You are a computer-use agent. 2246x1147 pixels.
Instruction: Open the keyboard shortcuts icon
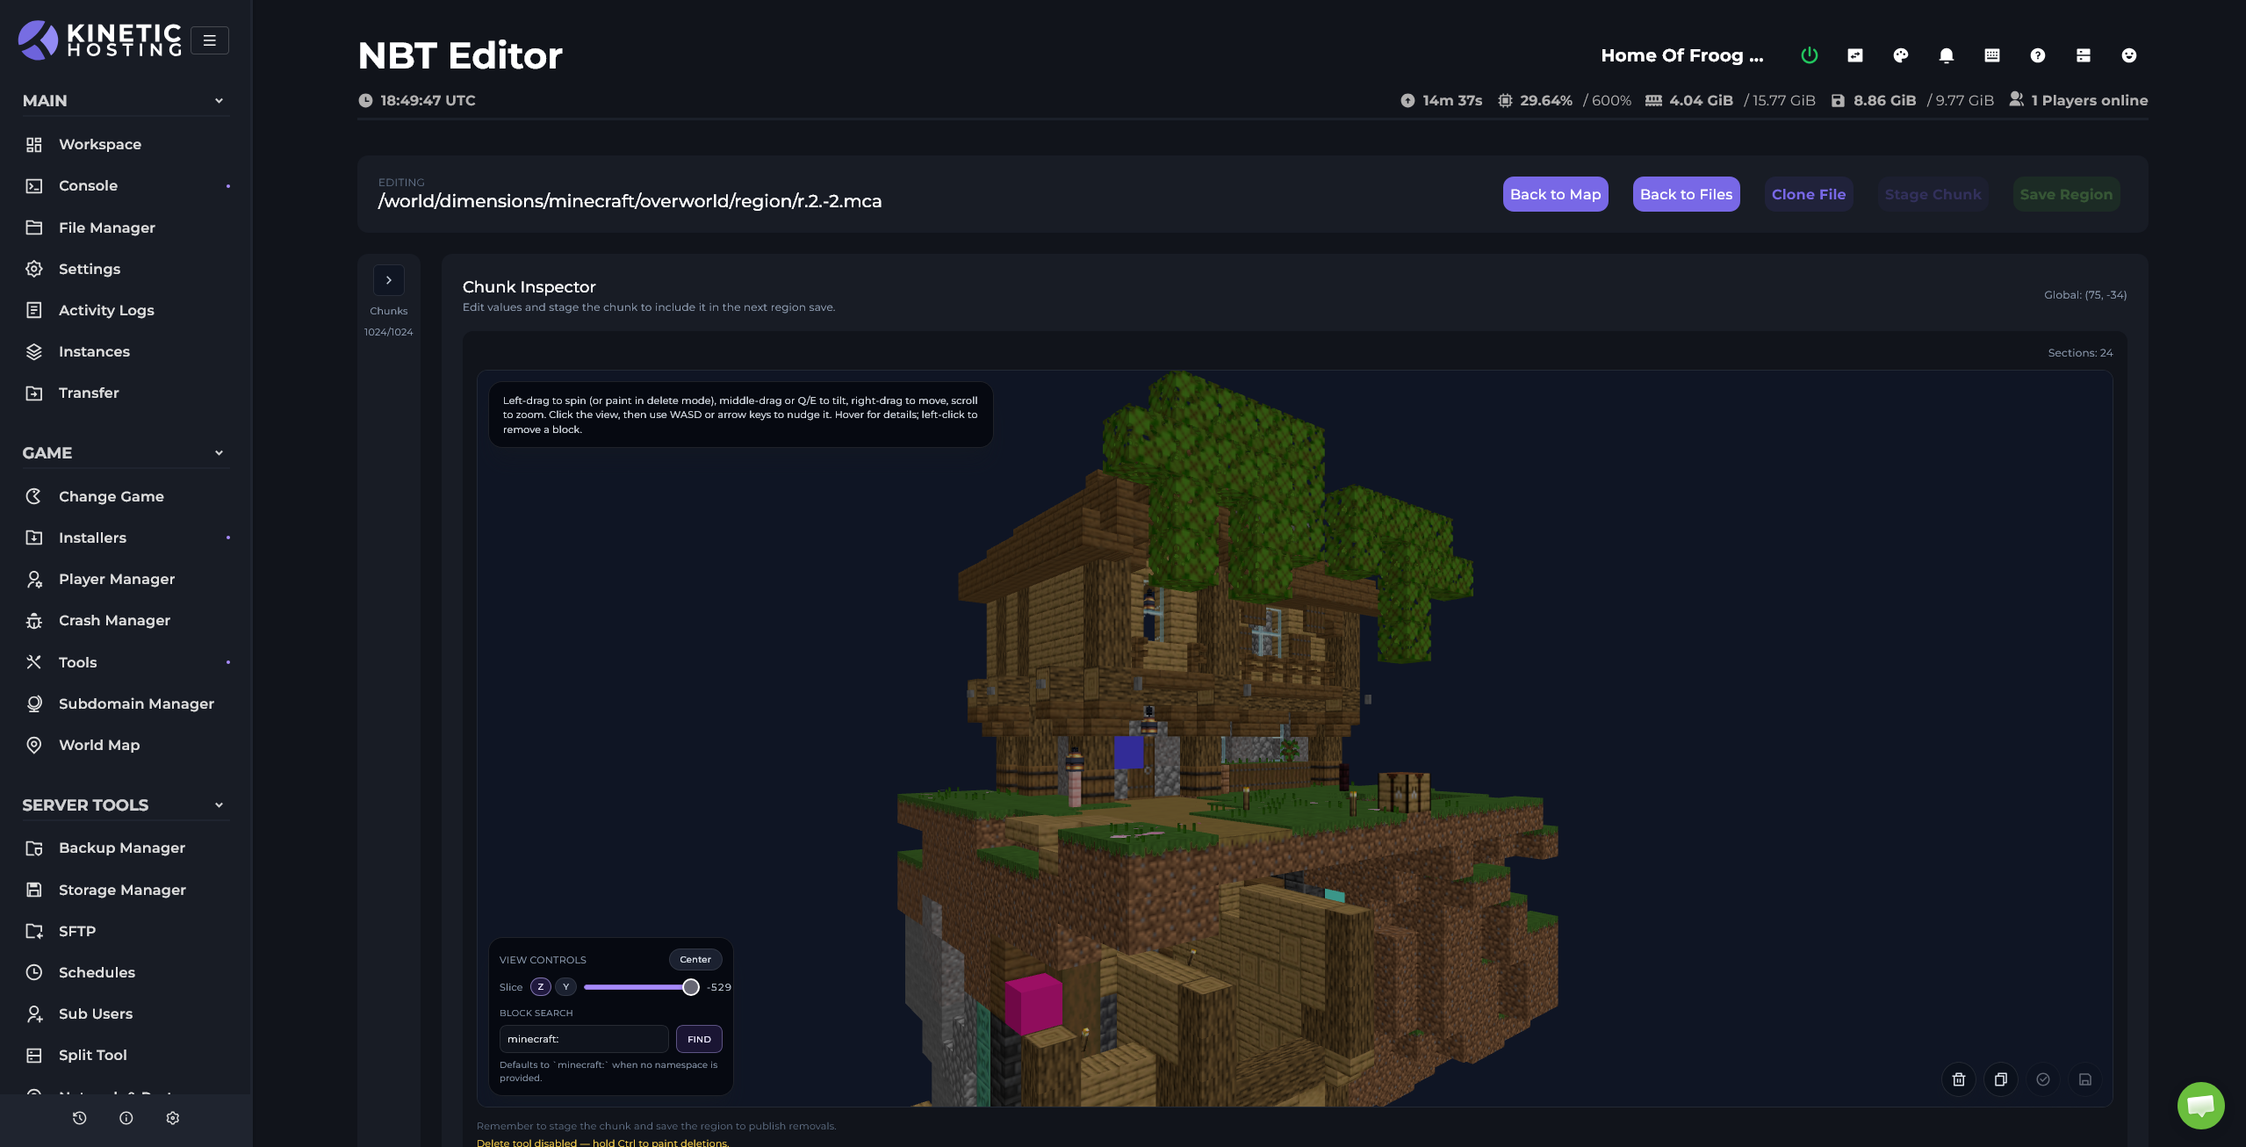(1991, 55)
